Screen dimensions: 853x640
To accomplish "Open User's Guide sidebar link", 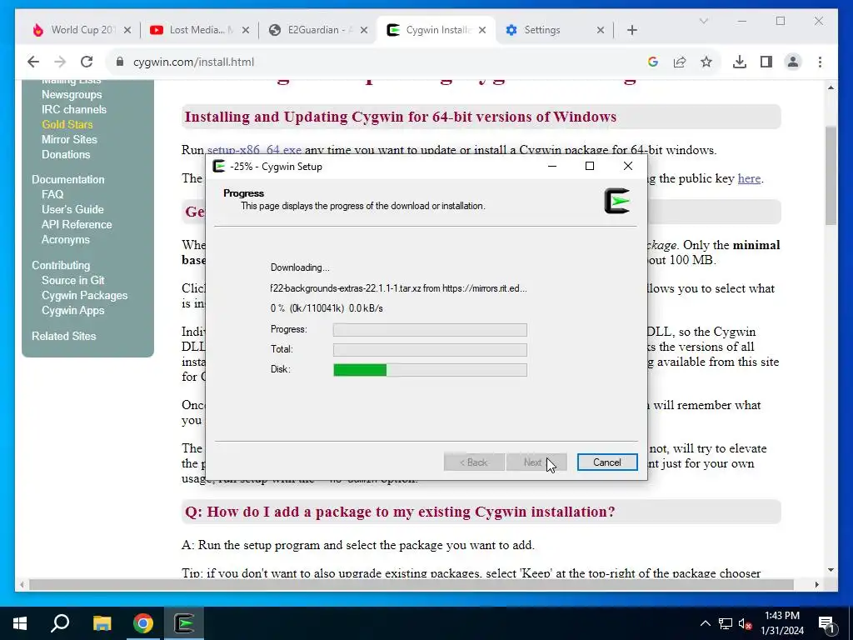I will click(x=72, y=209).
